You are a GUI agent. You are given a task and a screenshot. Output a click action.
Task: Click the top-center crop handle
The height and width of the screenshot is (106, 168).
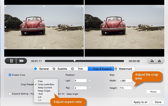point(44,6)
